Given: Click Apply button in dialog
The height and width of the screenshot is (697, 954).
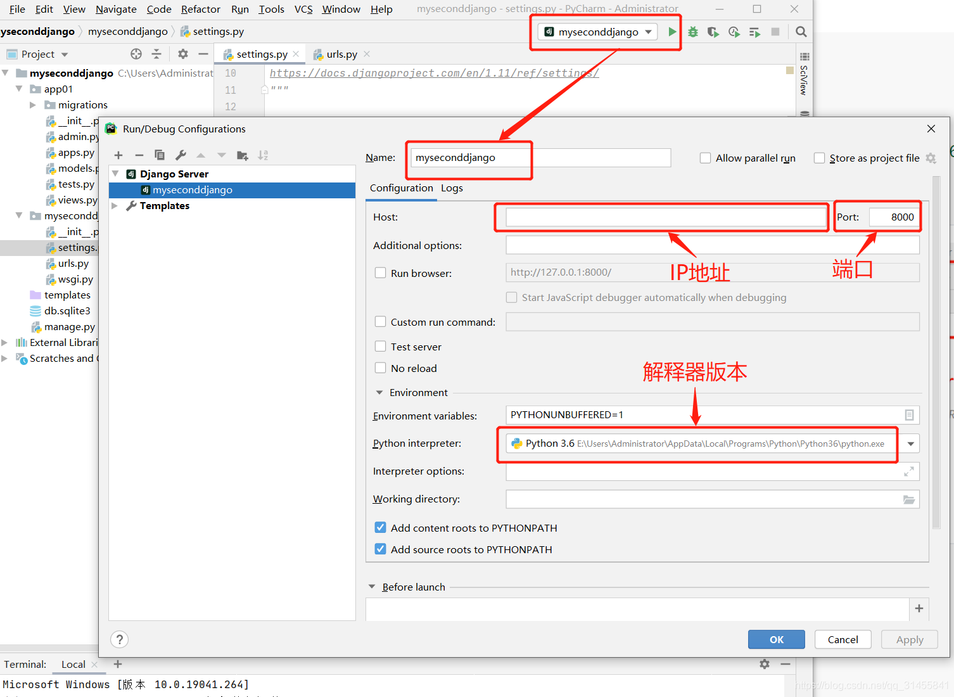Looking at the screenshot, I should pos(910,639).
